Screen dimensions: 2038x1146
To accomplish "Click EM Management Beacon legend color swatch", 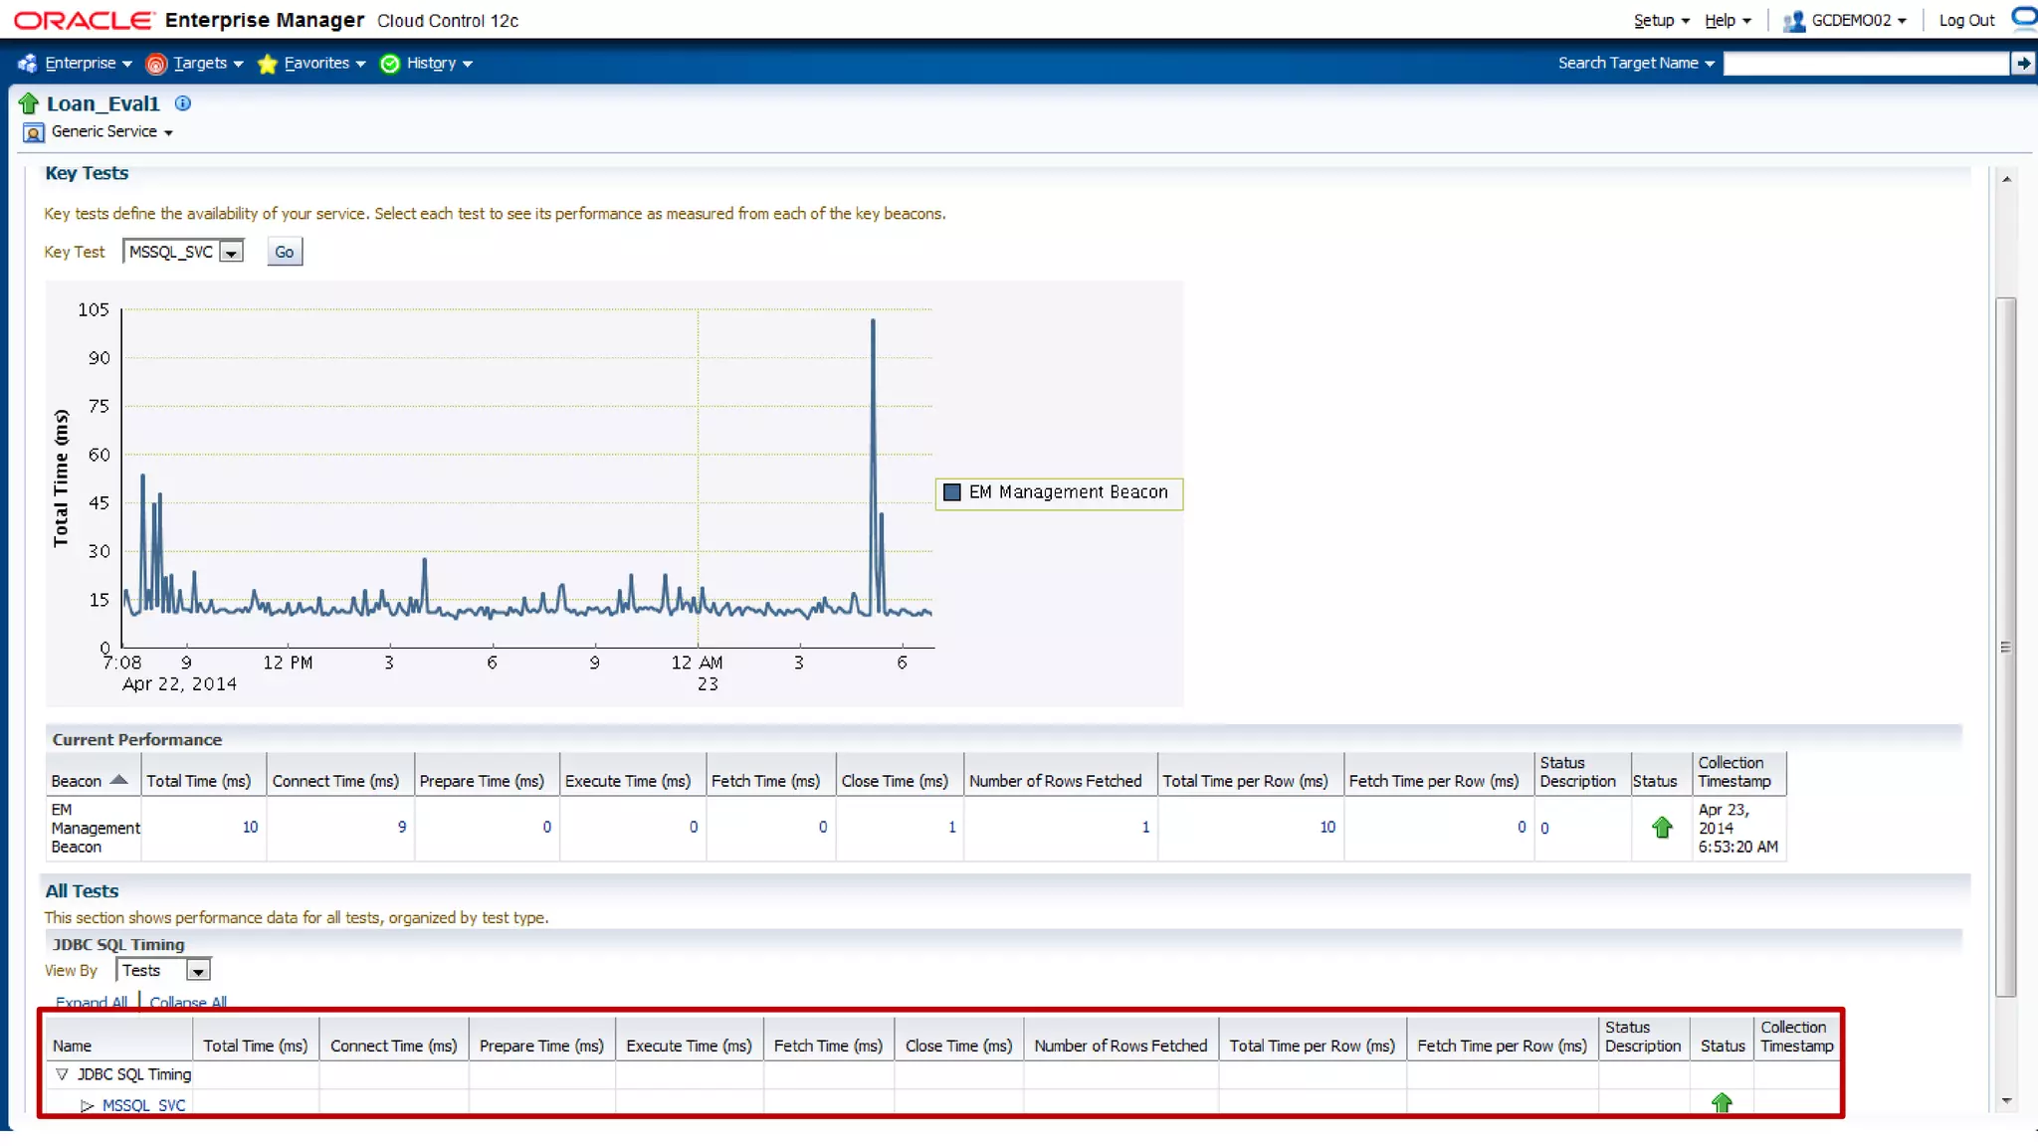I will tap(952, 492).
